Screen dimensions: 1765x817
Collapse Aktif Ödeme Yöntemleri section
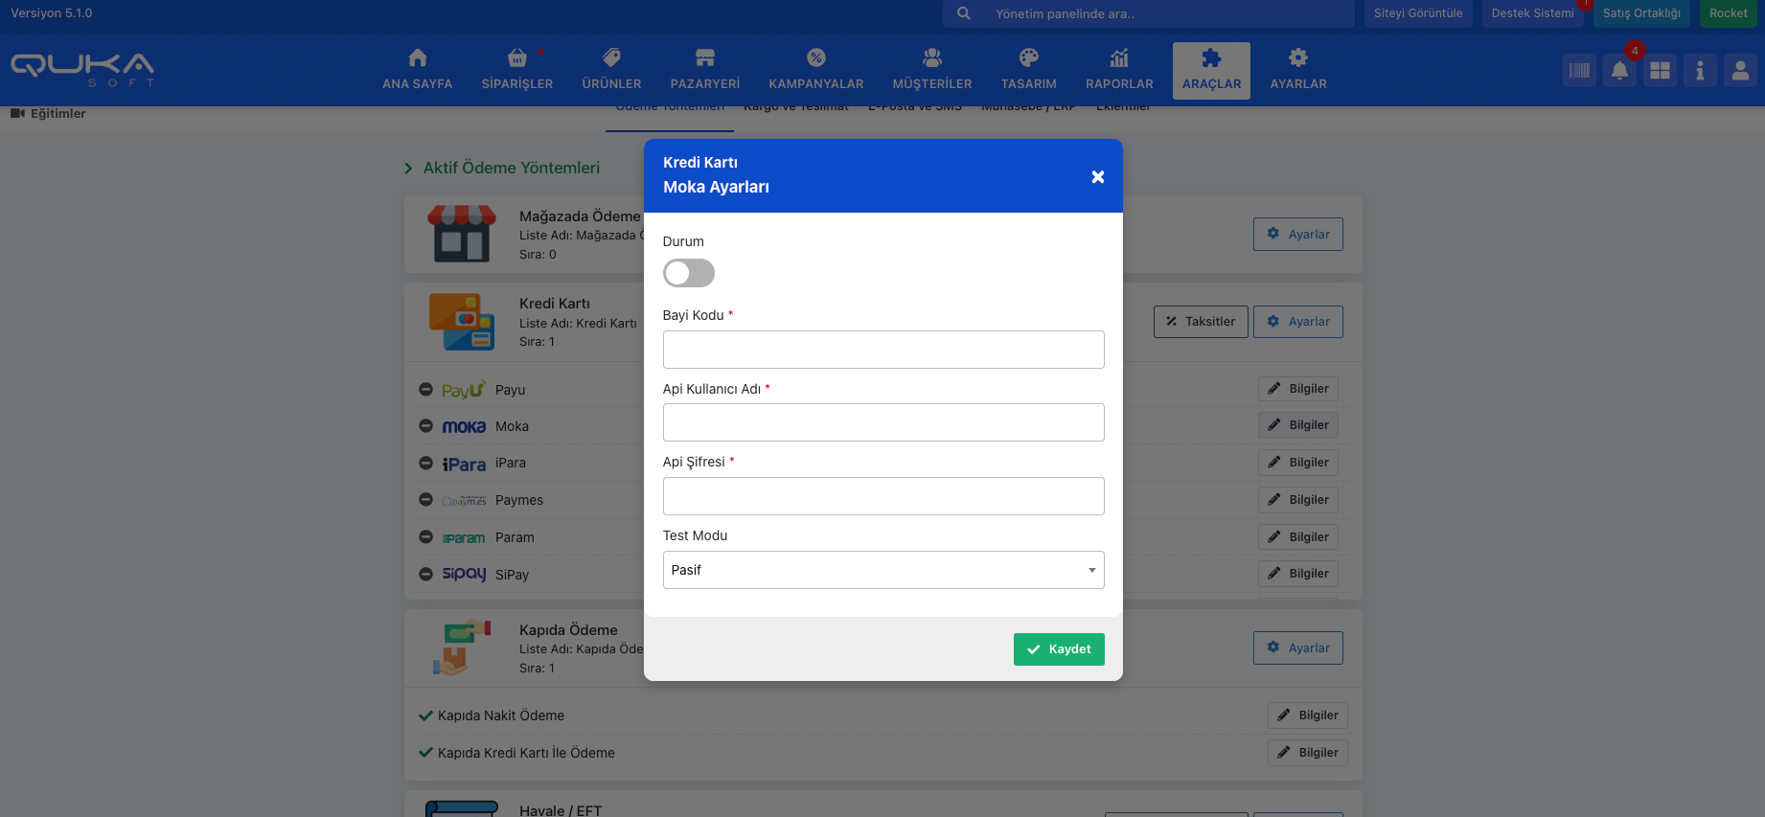pos(409,169)
